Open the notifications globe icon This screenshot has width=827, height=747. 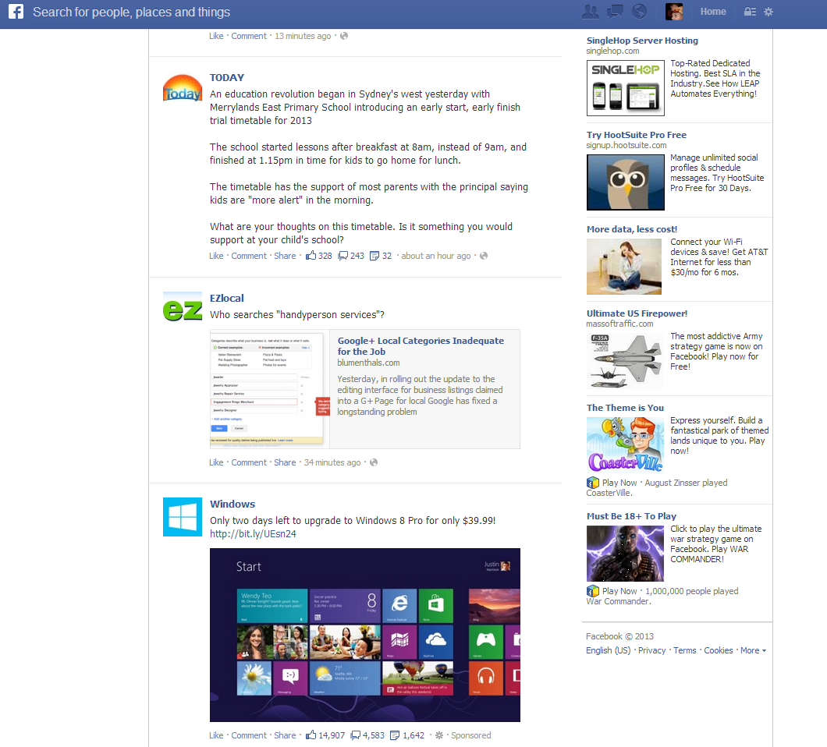tap(639, 12)
